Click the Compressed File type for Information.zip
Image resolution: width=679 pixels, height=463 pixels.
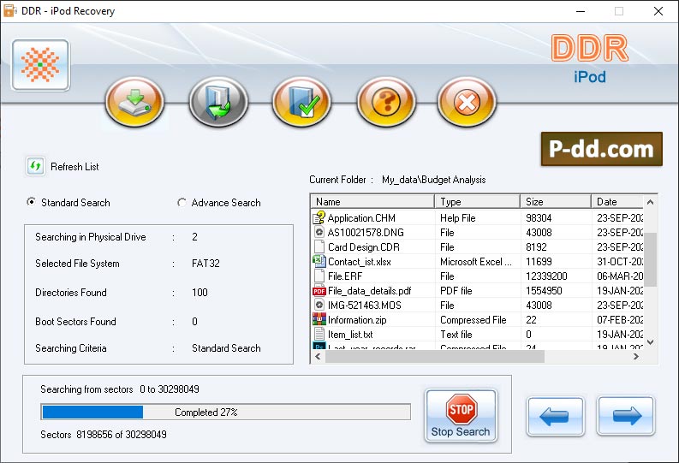(474, 320)
